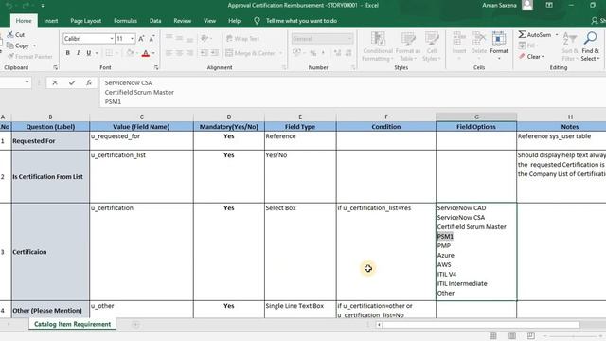
Task: Switch to Page Layout view icon
Action: coord(512,336)
